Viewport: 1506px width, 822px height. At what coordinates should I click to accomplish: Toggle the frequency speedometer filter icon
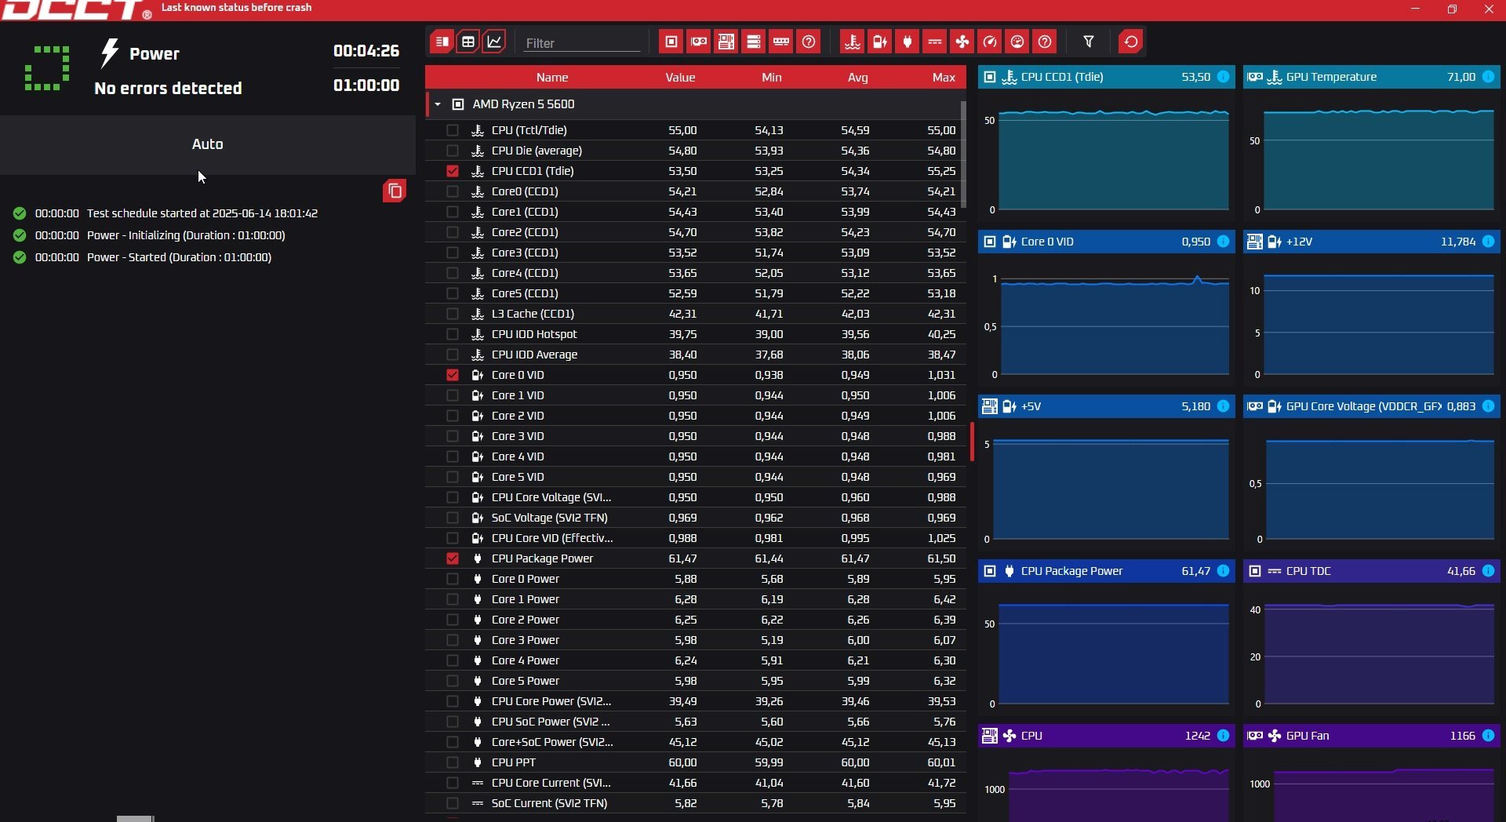tap(990, 42)
